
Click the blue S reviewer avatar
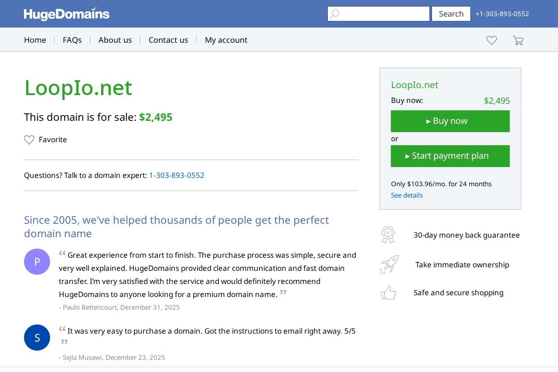(x=37, y=338)
